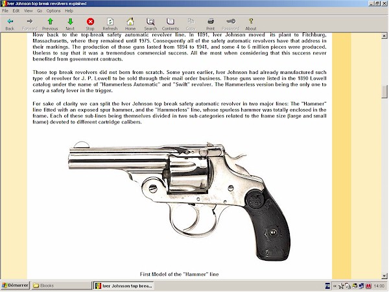Open the Options menu
The height and width of the screenshot is (292, 389).
[53, 10]
